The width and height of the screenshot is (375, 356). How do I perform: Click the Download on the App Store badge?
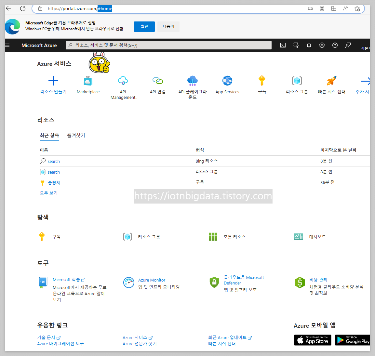pos(313,340)
